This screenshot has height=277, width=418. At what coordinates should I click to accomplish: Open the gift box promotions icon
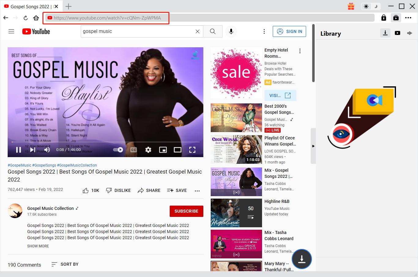tap(351, 6)
